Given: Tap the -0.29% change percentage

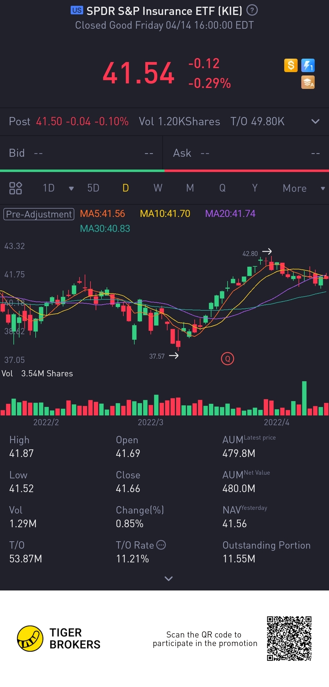Looking at the screenshot, I should 210,83.
